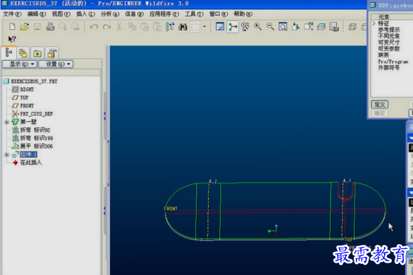The height and width of the screenshot is (275, 413).
Task: Switch to the Connections navigator tab
Action: tap(52, 53)
